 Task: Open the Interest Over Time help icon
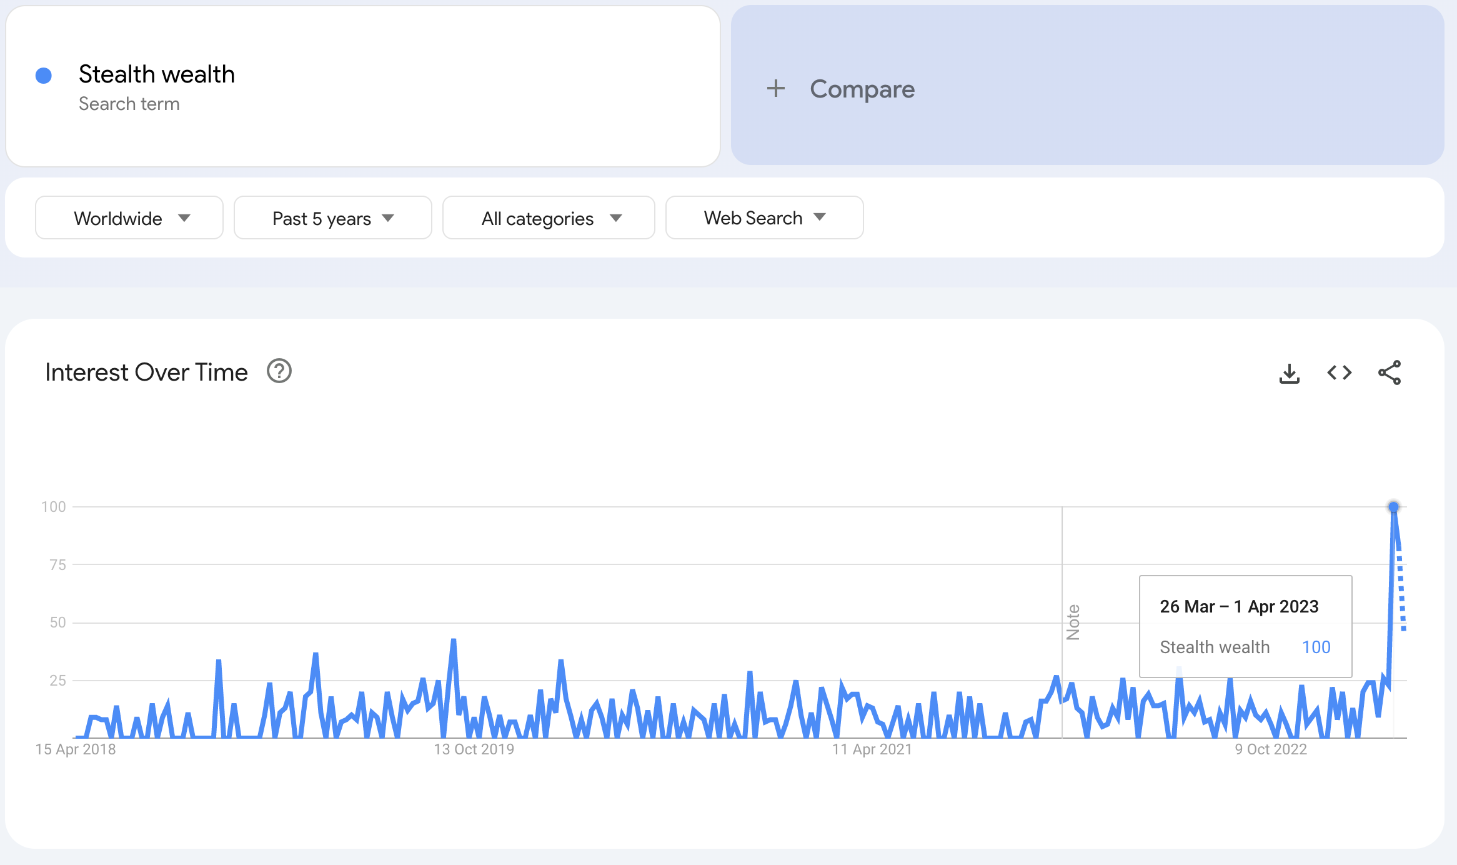279,371
